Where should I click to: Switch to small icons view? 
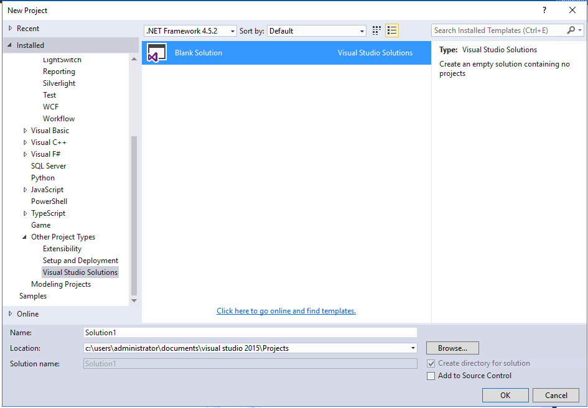click(x=376, y=30)
